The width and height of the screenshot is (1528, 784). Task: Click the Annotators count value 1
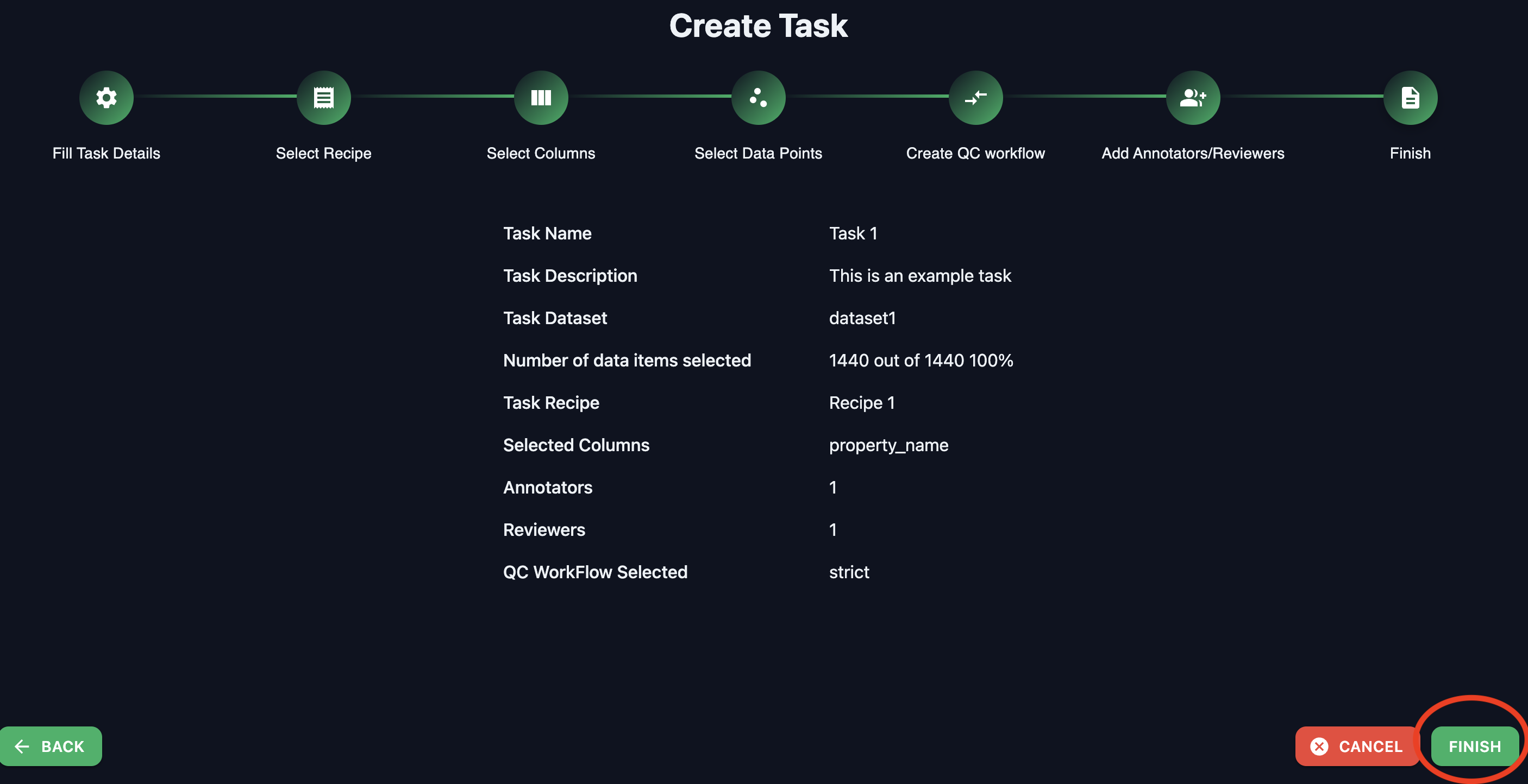pyautogui.click(x=833, y=488)
